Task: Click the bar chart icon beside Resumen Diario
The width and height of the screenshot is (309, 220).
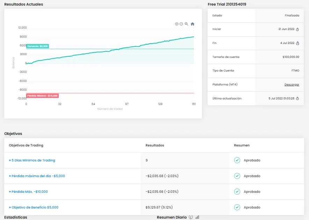Action: click(x=197, y=217)
